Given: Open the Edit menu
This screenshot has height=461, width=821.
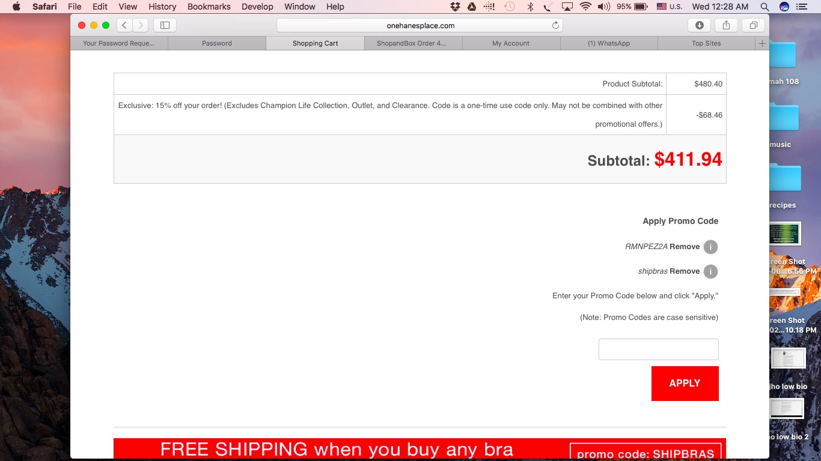Looking at the screenshot, I should click(100, 7).
